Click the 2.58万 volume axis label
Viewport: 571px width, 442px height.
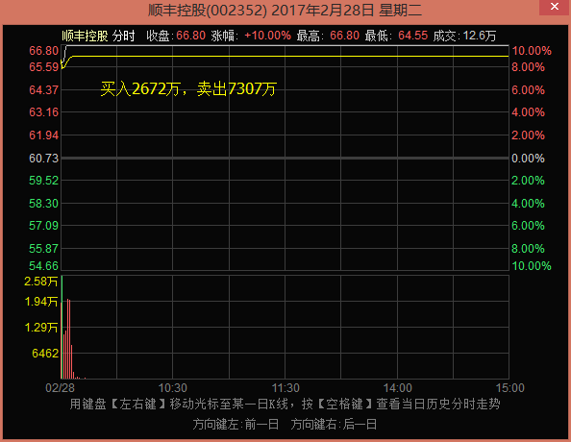(40, 282)
